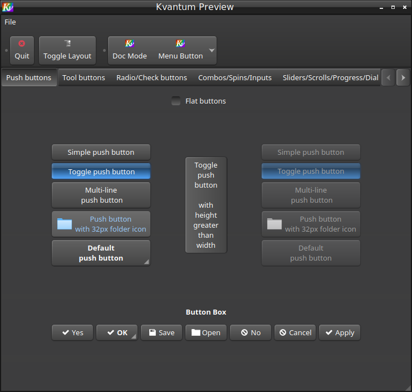Click the folder icon on the Push button
Viewport: 412px width, 392px height.
point(65,224)
